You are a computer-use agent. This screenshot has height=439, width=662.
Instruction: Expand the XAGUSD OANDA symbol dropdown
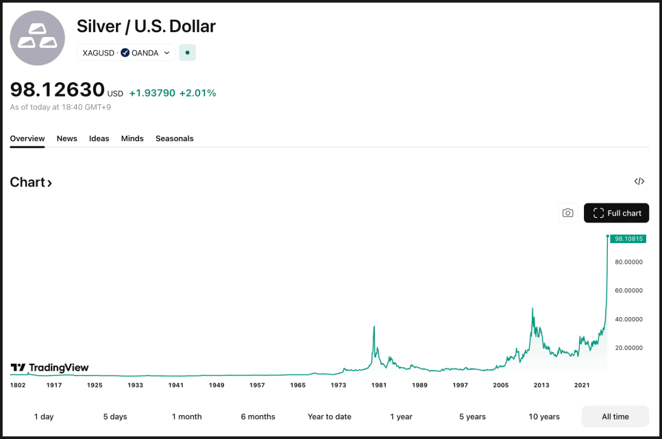click(167, 53)
